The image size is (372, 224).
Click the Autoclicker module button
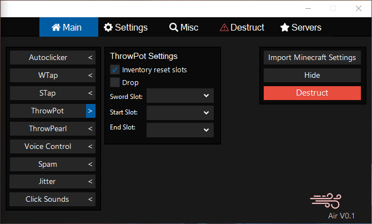(48, 57)
